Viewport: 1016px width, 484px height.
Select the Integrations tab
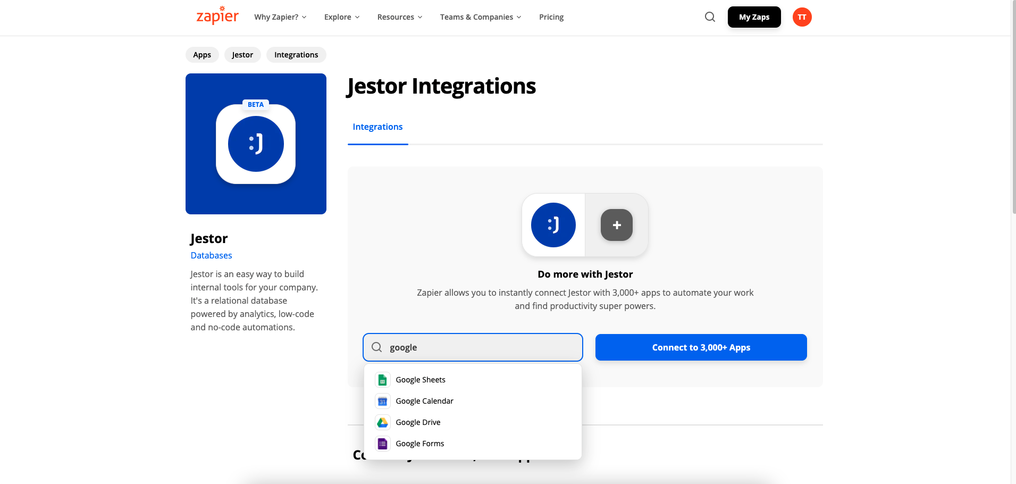(377, 127)
